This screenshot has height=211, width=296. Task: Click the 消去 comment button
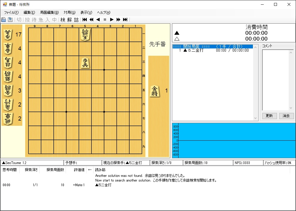[x=286, y=116]
